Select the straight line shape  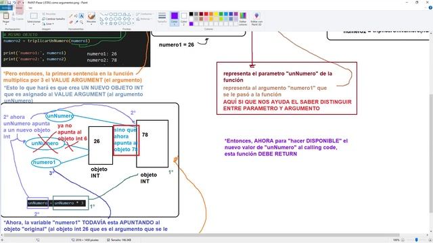click(101, 14)
